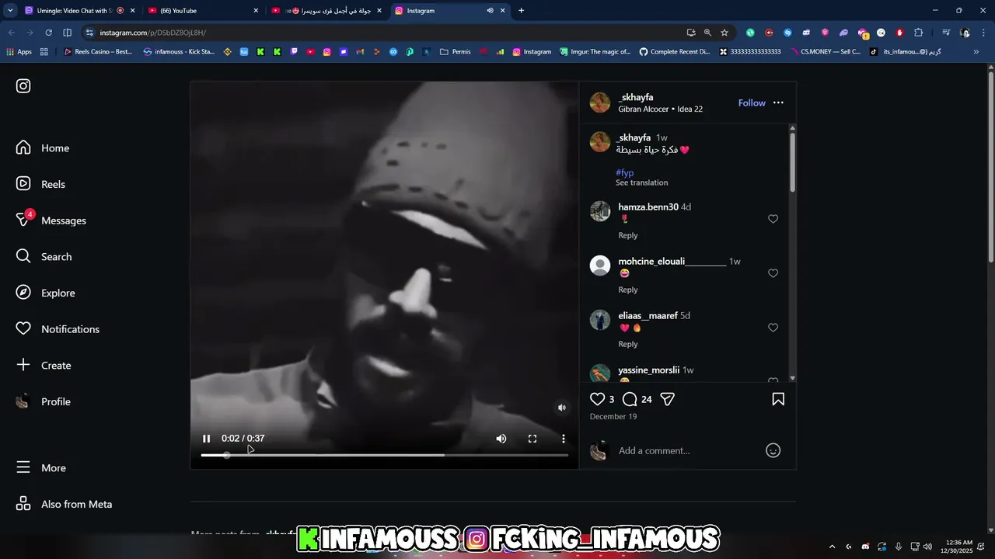Click the #fyp hashtag
The height and width of the screenshot is (559, 995).
click(624, 172)
